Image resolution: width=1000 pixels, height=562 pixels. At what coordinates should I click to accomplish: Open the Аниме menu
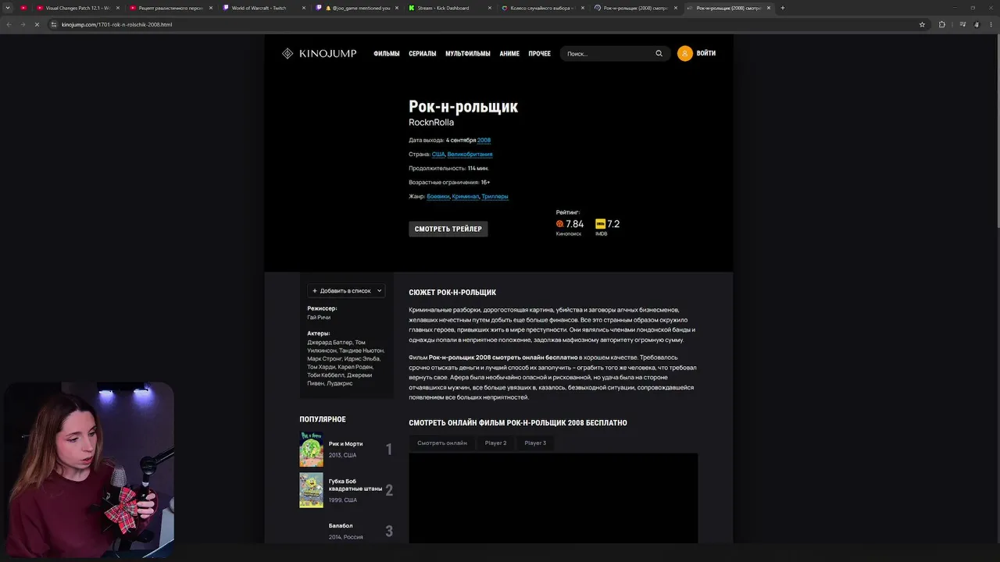coord(509,54)
